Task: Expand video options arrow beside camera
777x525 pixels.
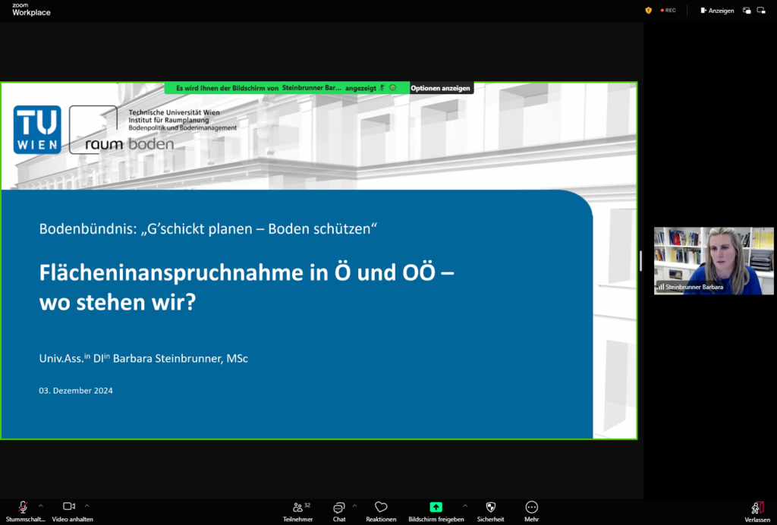Action: pos(87,505)
